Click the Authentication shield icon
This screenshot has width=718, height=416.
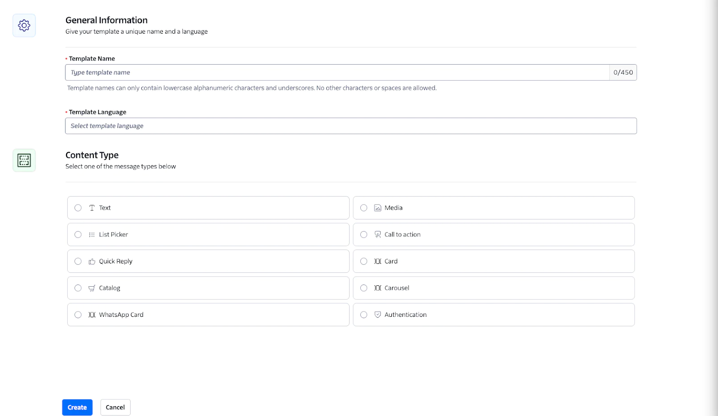378,315
